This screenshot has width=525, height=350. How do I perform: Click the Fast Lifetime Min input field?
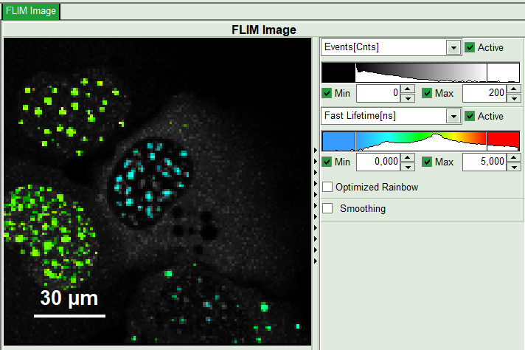(378, 162)
